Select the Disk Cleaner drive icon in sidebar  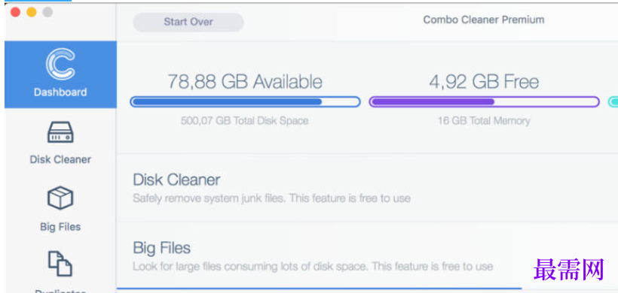(60, 132)
